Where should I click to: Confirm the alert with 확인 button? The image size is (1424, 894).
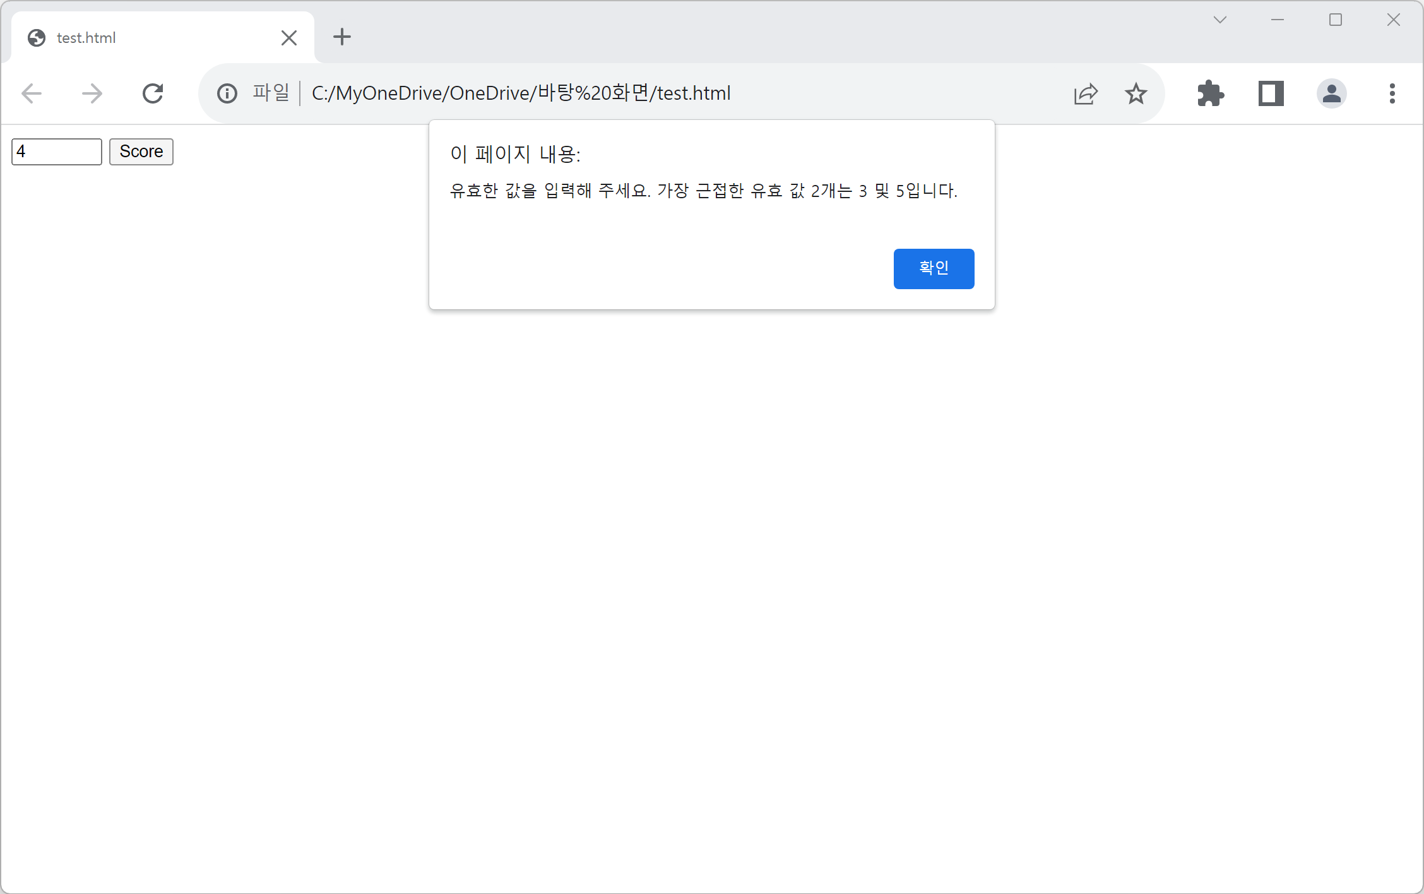[x=934, y=268]
